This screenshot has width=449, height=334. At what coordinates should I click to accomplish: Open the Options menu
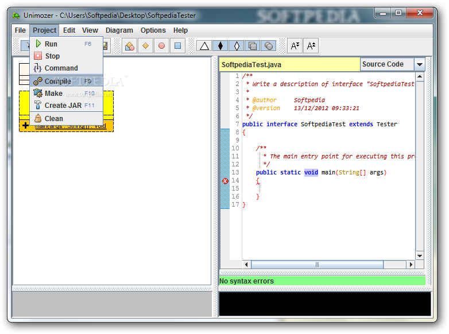point(153,30)
